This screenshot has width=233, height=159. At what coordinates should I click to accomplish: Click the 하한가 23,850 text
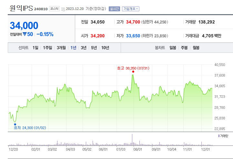tap(155, 36)
